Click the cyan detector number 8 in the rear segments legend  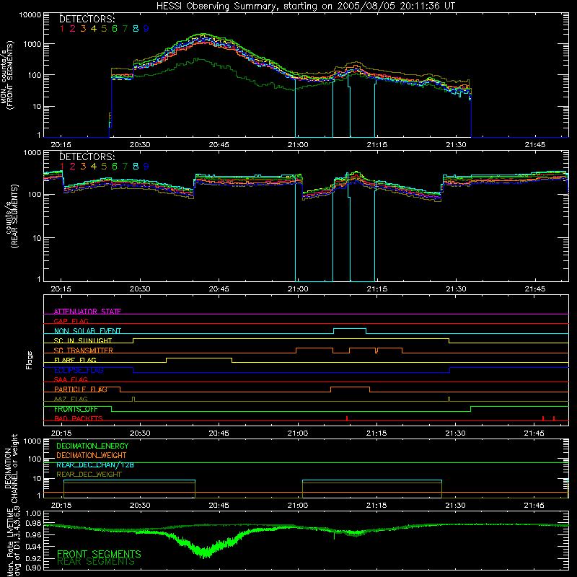(136, 167)
